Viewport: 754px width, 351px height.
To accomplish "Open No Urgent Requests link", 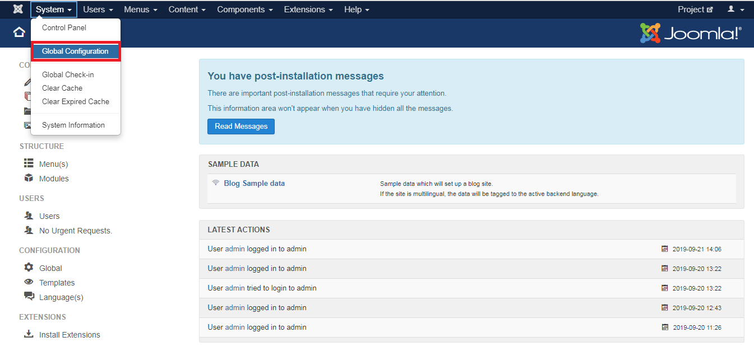I will (76, 231).
